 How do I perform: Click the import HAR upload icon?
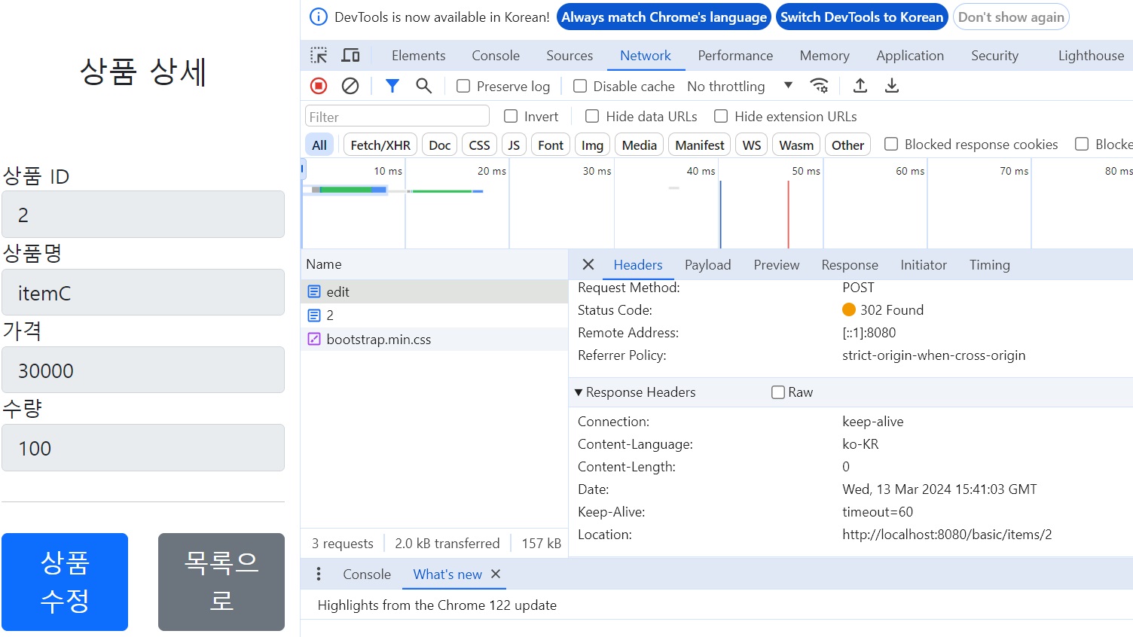pos(860,86)
